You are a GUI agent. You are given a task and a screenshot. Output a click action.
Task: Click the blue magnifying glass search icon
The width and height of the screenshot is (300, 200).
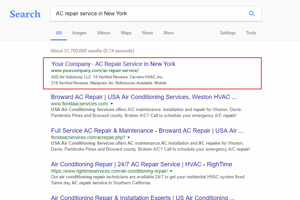[x=252, y=14]
